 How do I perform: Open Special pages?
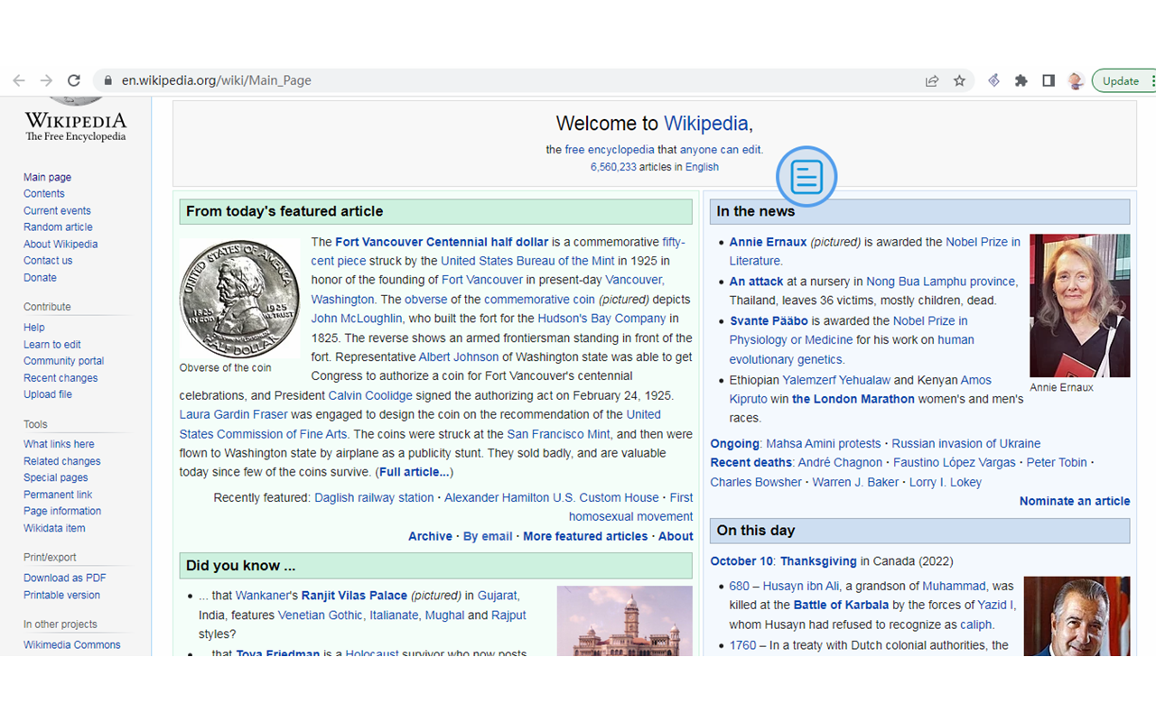pos(56,477)
